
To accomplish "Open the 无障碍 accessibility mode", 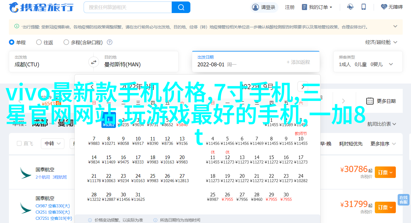I will pyautogui.click(x=392, y=7).
